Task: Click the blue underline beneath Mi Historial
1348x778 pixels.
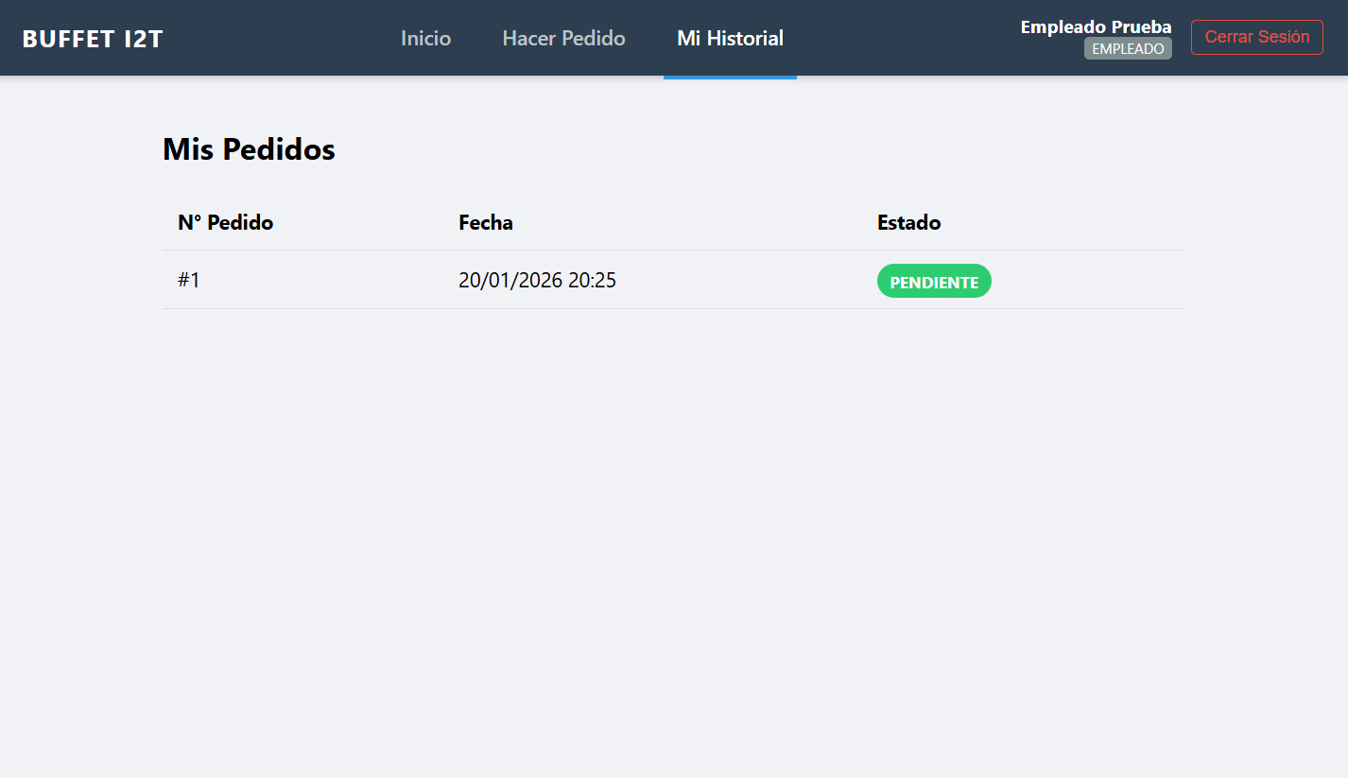Action: pyautogui.click(x=730, y=77)
